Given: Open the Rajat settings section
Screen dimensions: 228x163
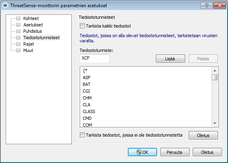Looking at the screenshot, I should point(28,44).
